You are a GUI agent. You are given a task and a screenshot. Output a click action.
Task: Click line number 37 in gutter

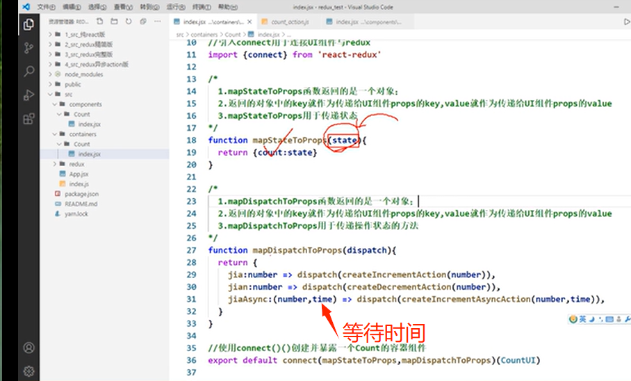pyautogui.click(x=191, y=372)
